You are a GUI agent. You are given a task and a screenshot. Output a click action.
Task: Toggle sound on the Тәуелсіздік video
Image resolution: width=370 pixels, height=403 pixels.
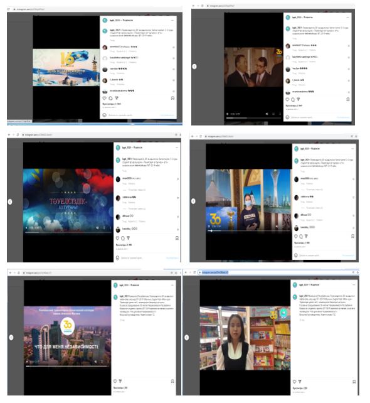[98, 228]
